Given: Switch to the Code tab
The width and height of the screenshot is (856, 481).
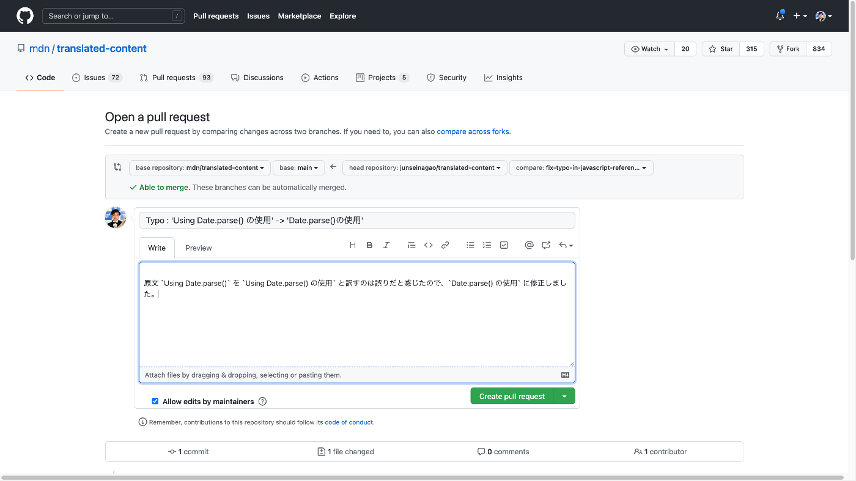Looking at the screenshot, I should [40, 78].
